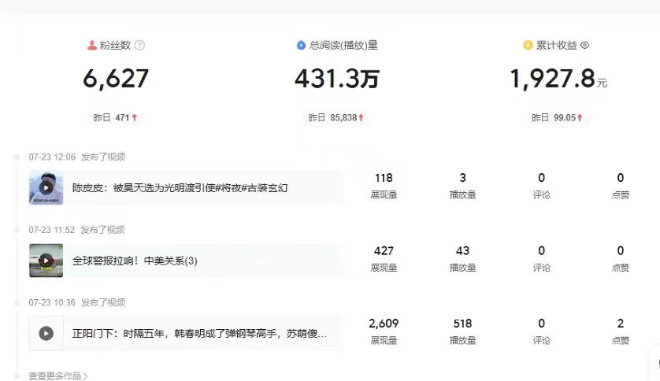Click the blue total reads droplet icon
Screen dimensions: 660x381
[x=301, y=45]
